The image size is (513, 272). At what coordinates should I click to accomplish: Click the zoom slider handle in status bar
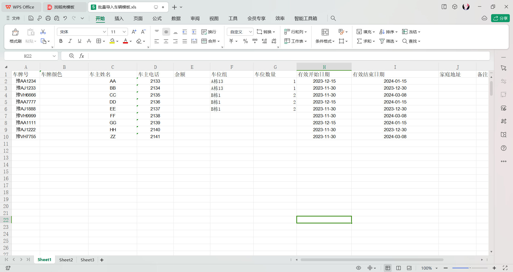pos(470,268)
